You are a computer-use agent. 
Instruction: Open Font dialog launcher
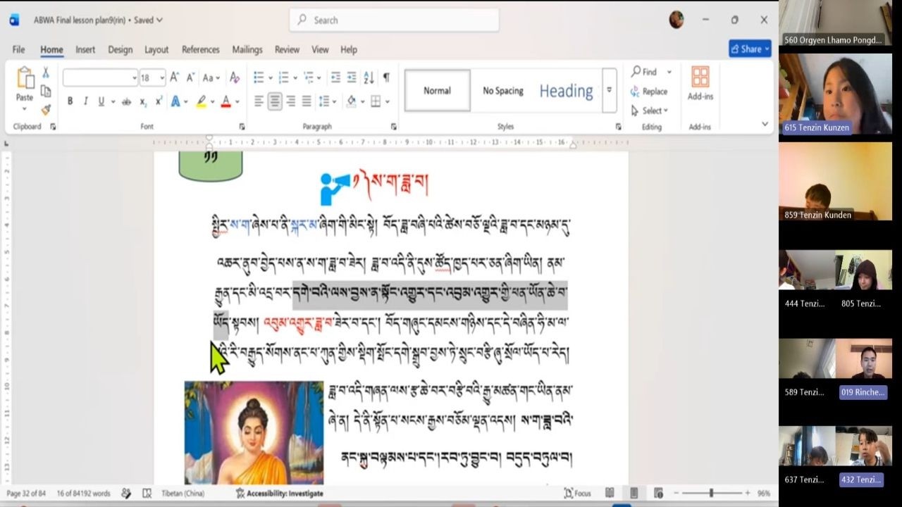coord(242,127)
